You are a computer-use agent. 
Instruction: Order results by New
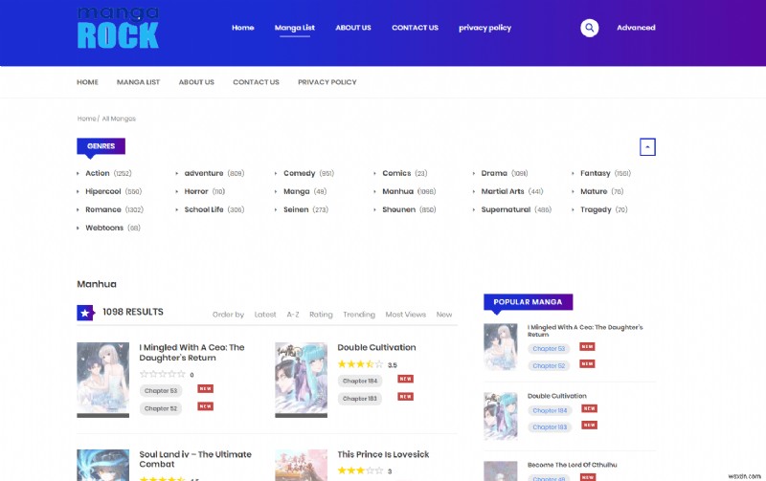pyautogui.click(x=443, y=315)
